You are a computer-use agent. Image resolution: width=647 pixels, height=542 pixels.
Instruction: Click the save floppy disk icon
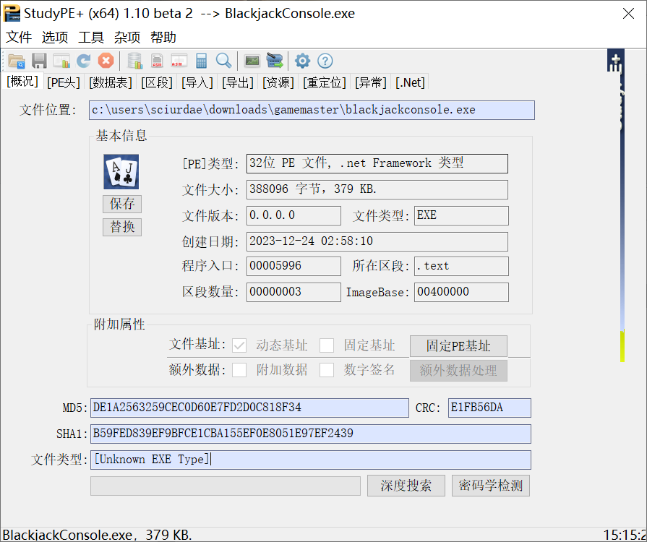pyautogui.click(x=39, y=61)
